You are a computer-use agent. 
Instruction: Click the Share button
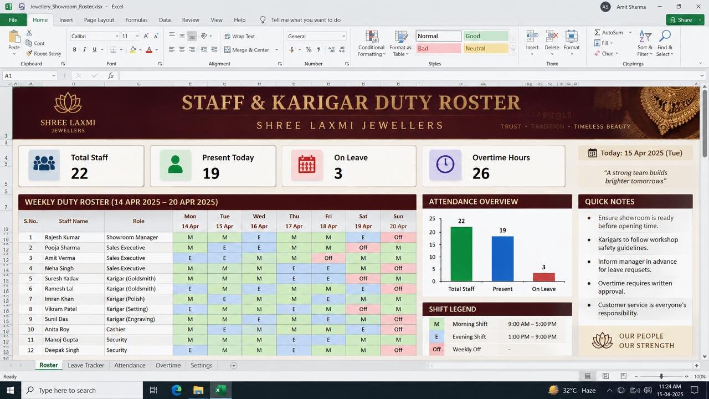pos(685,20)
